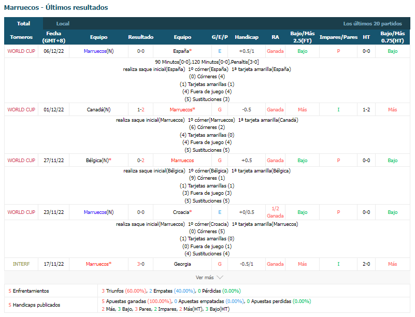Click the chevron next to Ver más
Viewport: 415px width, 317px height.
tap(220, 277)
